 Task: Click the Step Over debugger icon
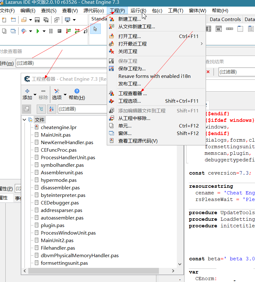(x=77, y=31)
